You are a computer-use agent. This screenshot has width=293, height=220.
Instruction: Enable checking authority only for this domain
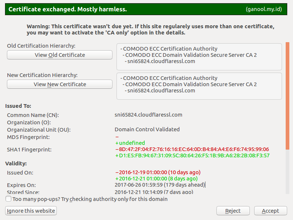8,199
